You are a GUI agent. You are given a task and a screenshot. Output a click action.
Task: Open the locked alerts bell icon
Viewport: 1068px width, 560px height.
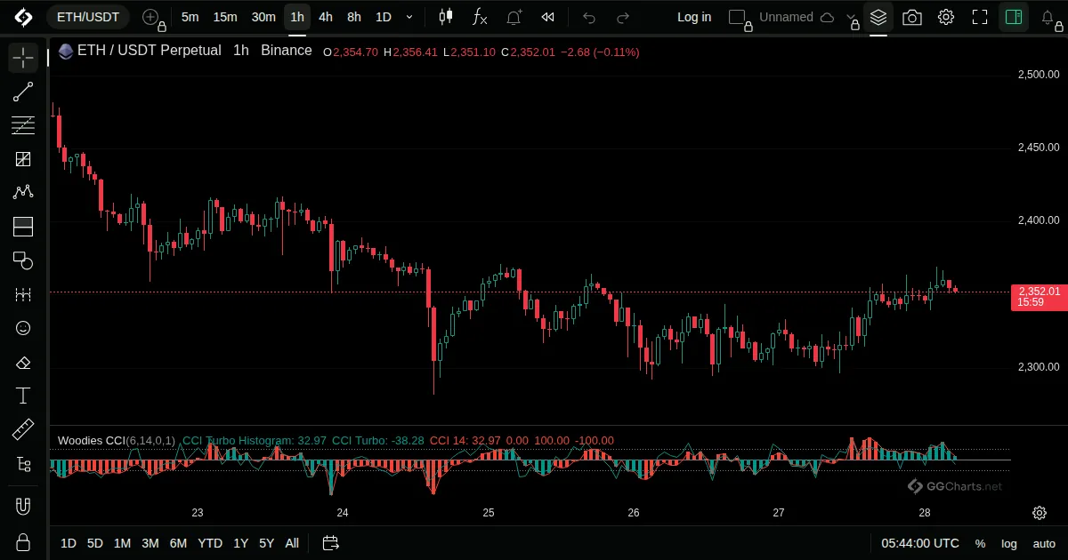1049,18
